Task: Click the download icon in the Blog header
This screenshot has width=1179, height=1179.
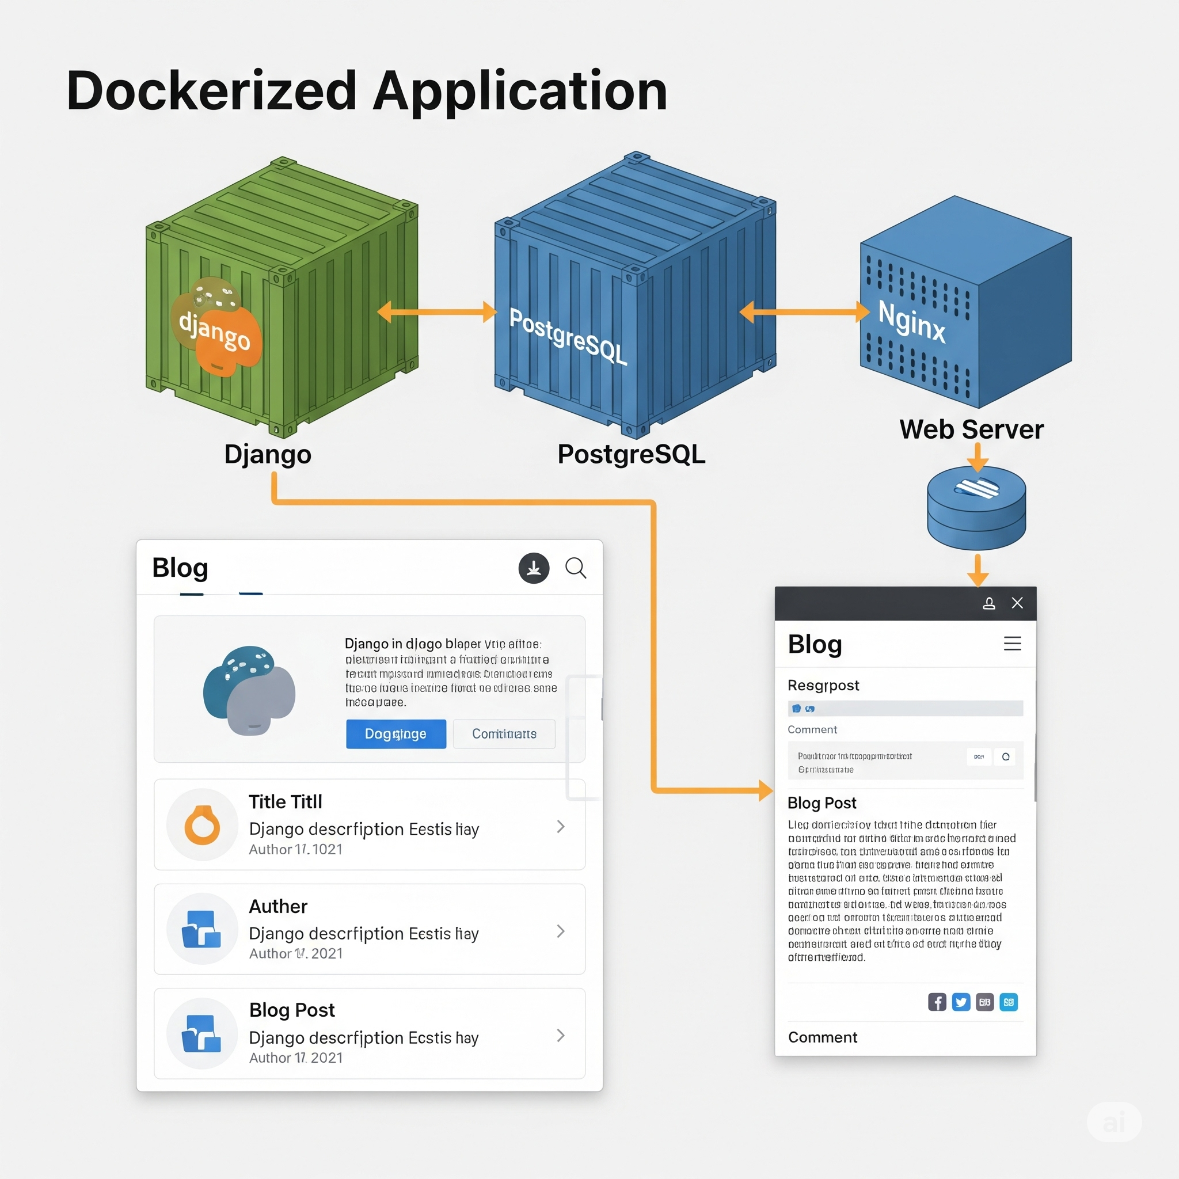Action: (x=533, y=568)
